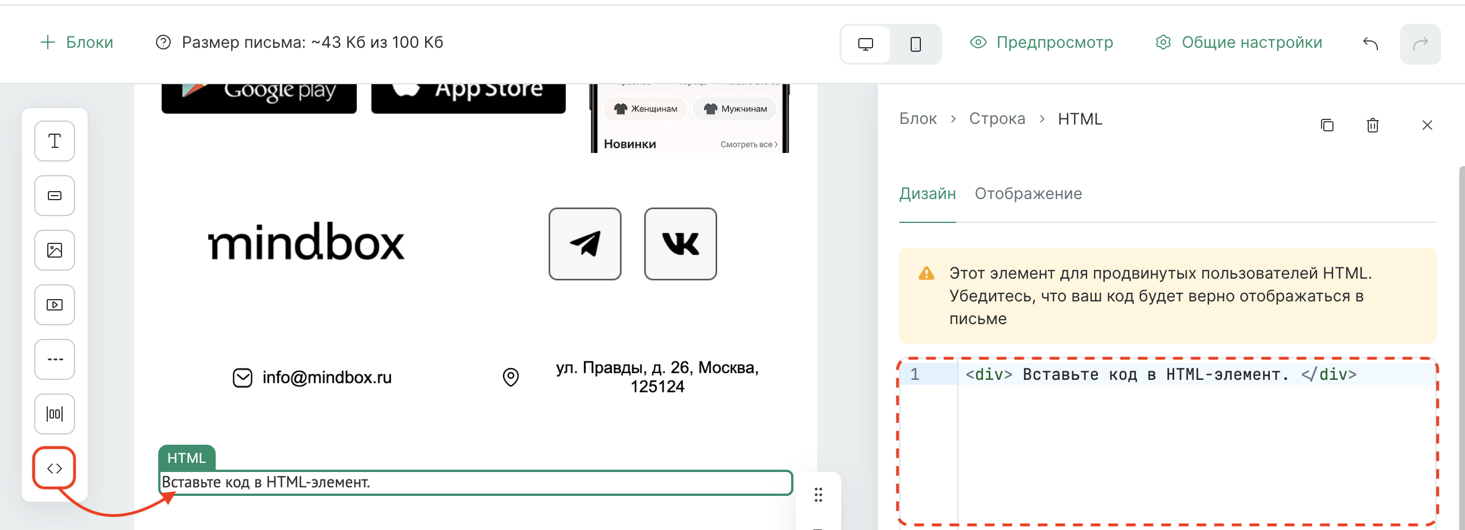Select the Divider element tool

pos(55,359)
